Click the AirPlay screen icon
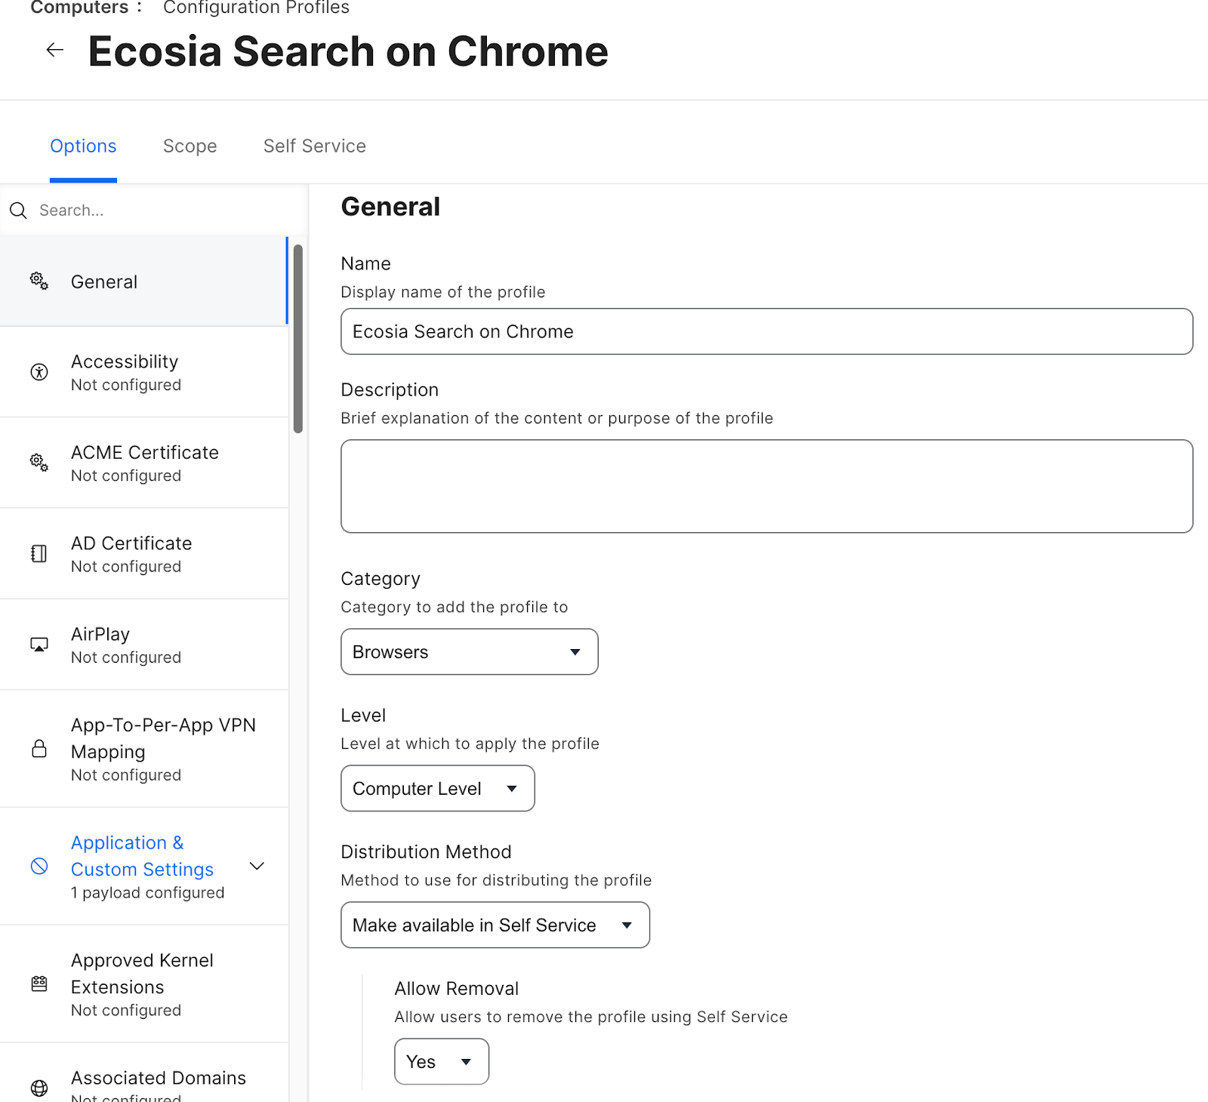The width and height of the screenshot is (1208, 1102). point(39,645)
